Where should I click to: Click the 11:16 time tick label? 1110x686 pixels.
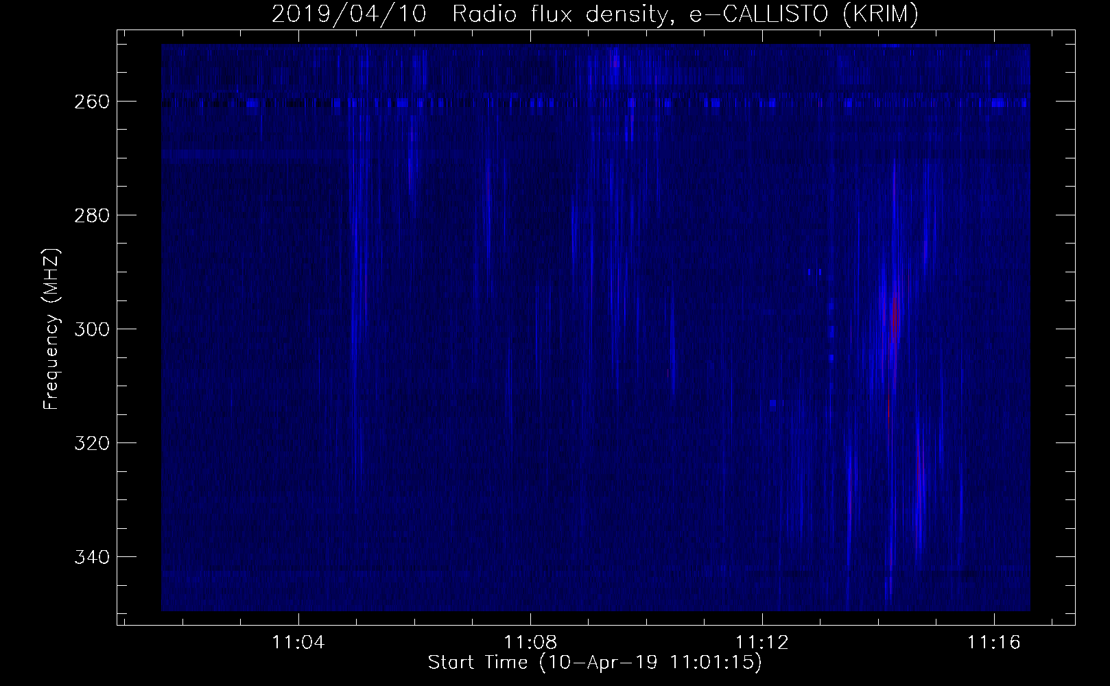994,643
